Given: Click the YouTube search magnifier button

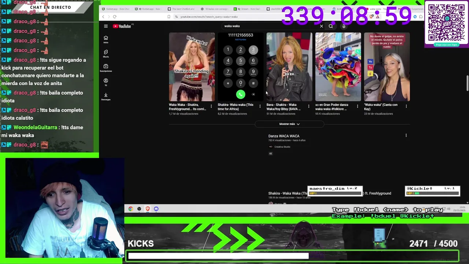Looking at the screenshot, I should tap(330, 26).
